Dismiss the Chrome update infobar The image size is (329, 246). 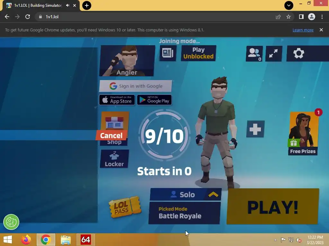point(321,30)
